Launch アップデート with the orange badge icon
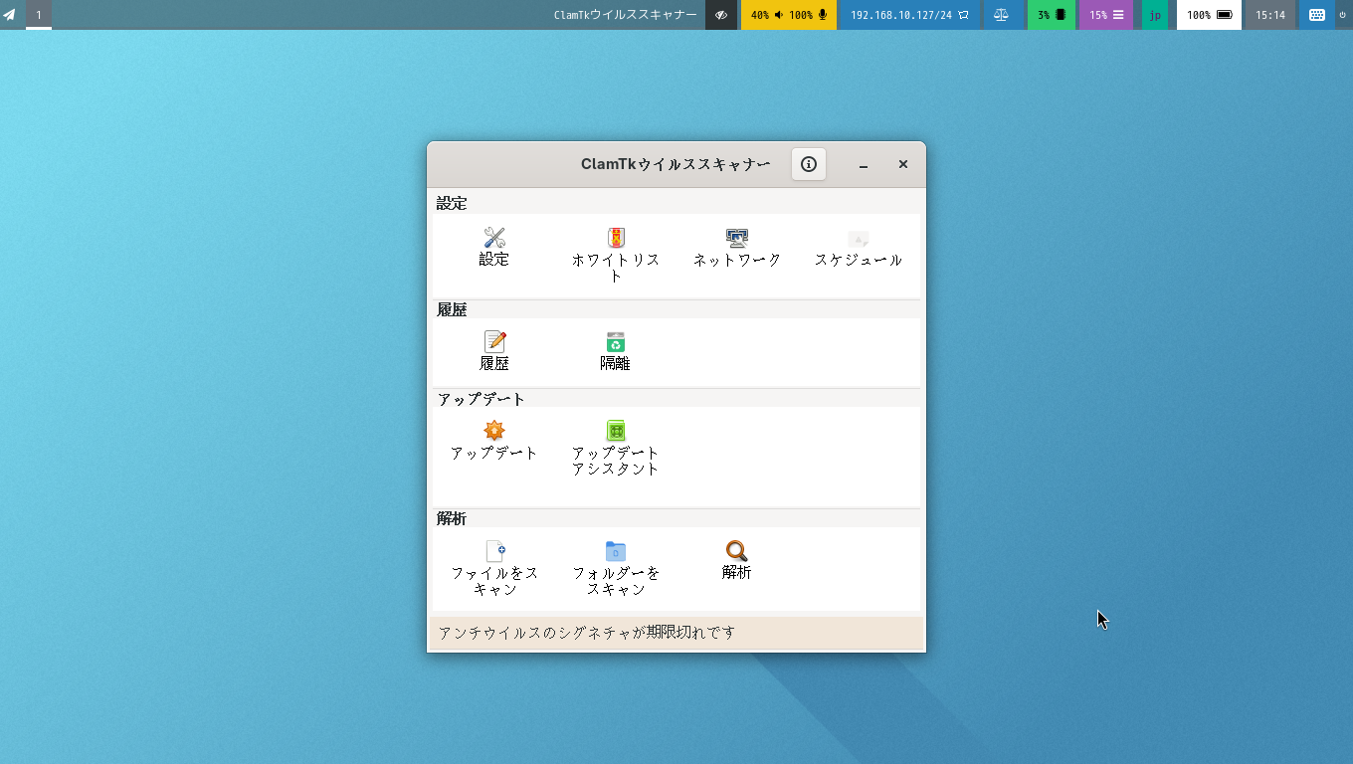Image resolution: width=1353 pixels, height=764 pixels. 494,440
